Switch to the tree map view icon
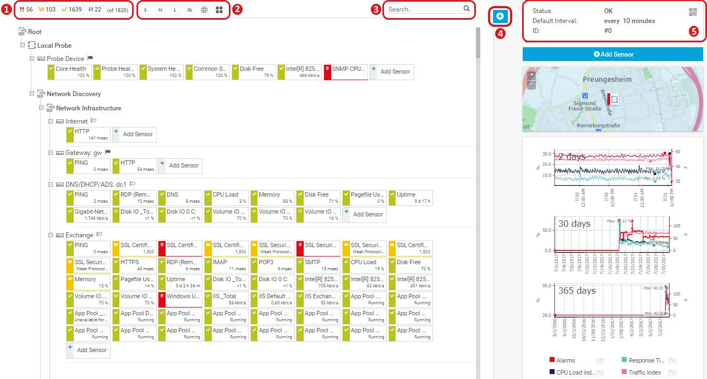The width and height of the screenshot is (707, 379). 219,10
